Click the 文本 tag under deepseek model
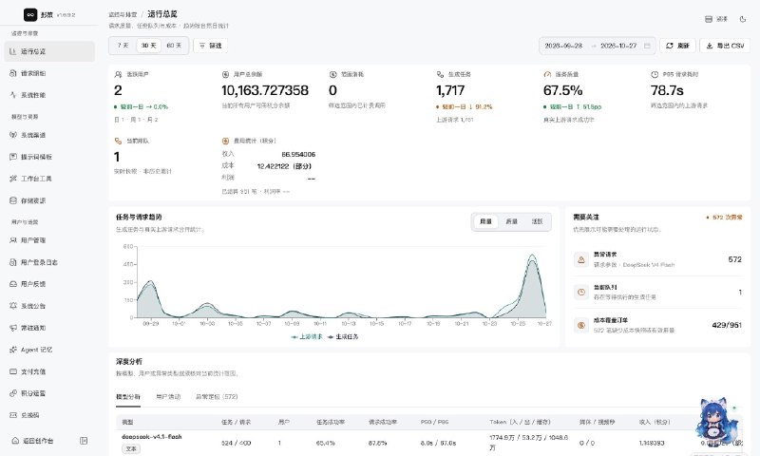 131,448
